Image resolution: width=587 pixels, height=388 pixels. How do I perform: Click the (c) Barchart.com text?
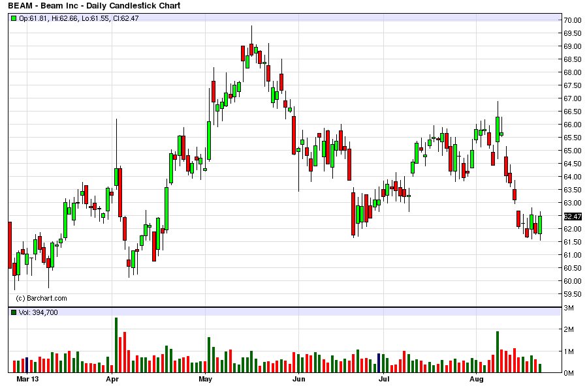coord(41,298)
